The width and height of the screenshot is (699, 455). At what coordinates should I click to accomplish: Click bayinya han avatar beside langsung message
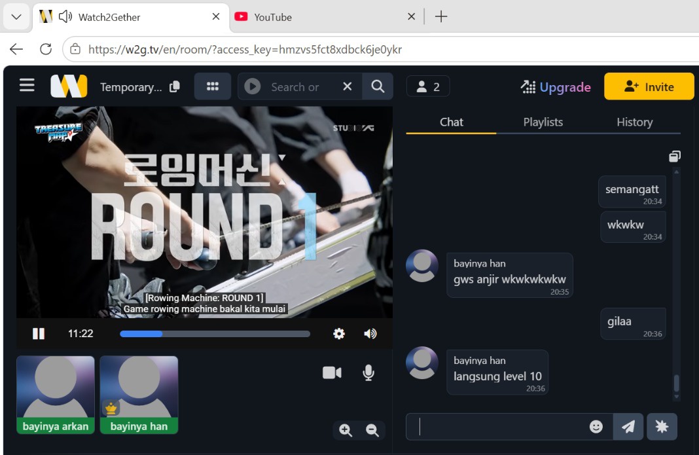(x=421, y=363)
